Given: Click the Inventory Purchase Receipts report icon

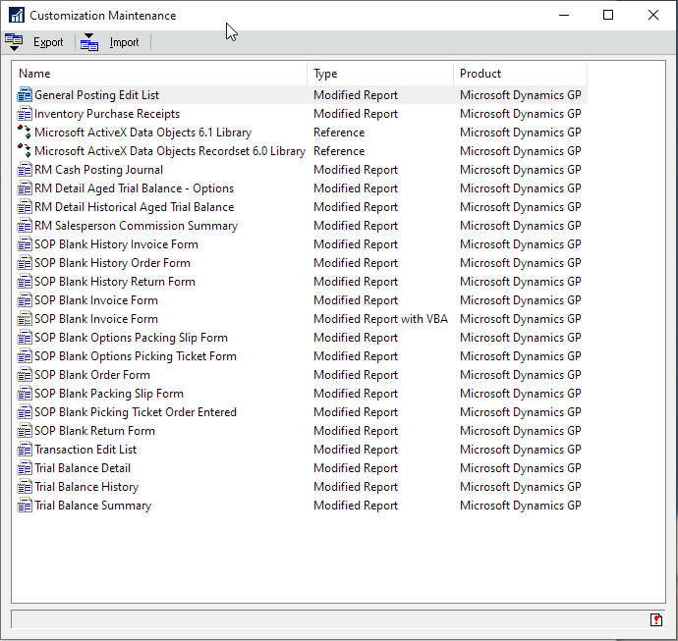Looking at the screenshot, I should tap(25, 114).
